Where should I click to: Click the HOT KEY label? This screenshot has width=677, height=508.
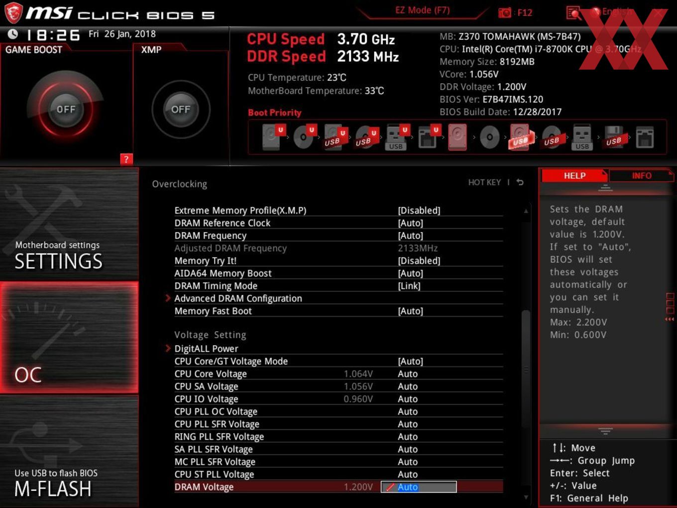pyautogui.click(x=484, y=182)
